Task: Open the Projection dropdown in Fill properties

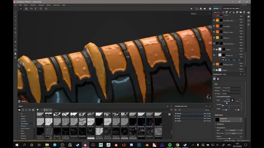Action: pos(232,88)
